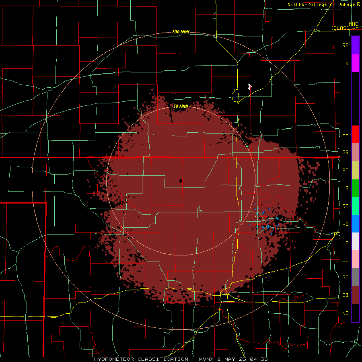Click the green HR legend swatch
The height and width of the screenshot is (362, 362).
355,188
